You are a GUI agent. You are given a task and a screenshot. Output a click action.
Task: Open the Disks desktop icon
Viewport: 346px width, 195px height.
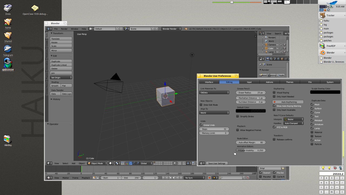point(8,9)
